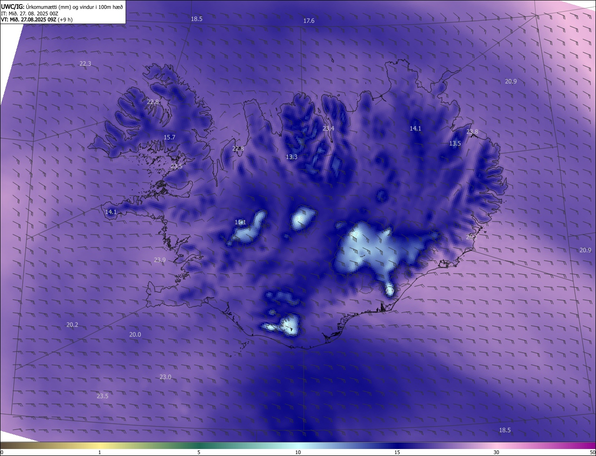
Task: Select the valid time 'VT: Mið. 27.08.2025 09Z (+9 h)'
Action: point(37,20)
